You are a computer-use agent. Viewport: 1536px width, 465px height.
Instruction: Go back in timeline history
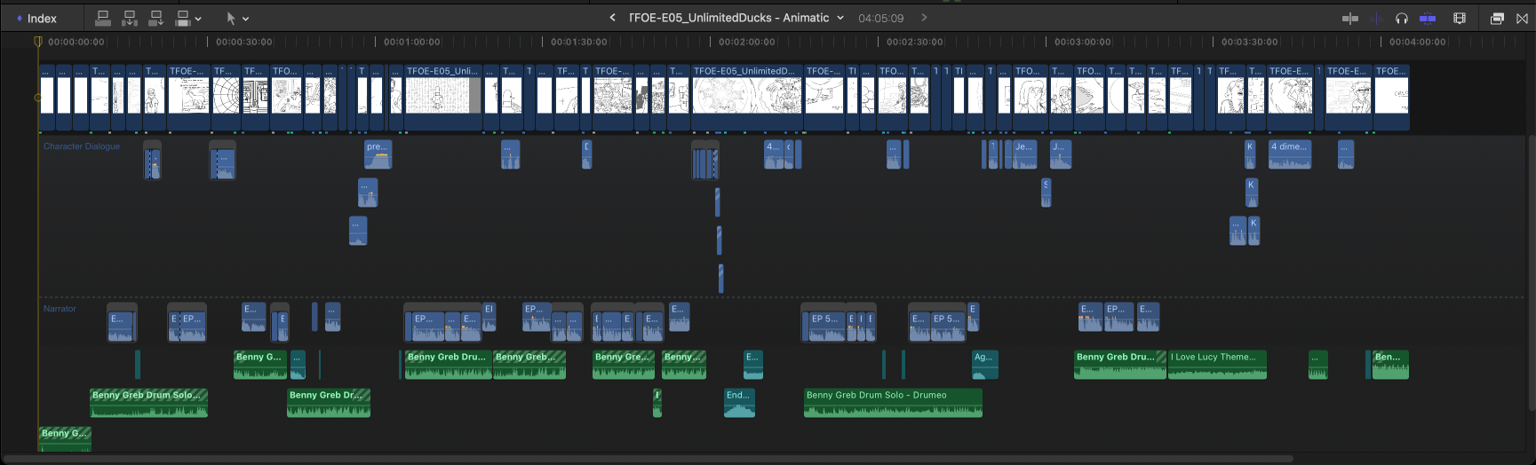click(612, 18)
